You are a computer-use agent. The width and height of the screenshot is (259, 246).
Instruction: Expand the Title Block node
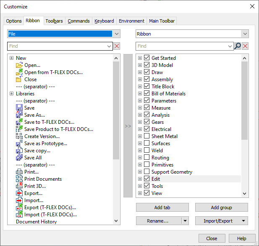(140, 87)
